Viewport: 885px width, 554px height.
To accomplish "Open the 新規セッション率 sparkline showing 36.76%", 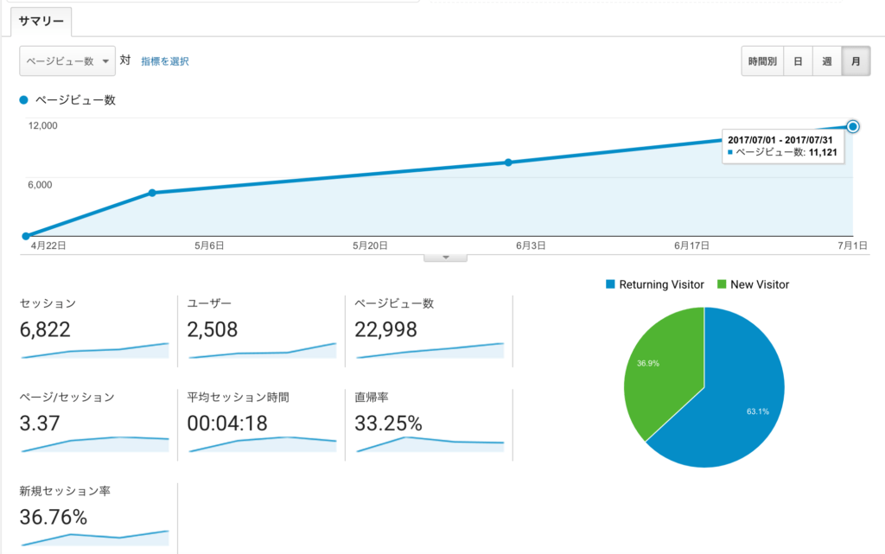I will (x=95, y=538).
